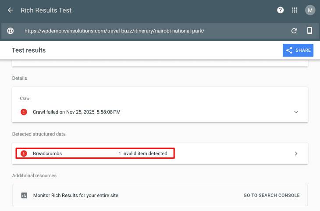Expand the Crawl failed details chevron

click(296, 112)
